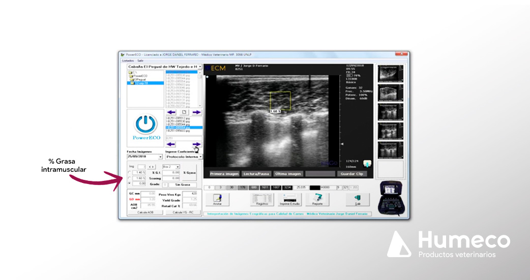530x280 pixels.
Task: Click the white 0 grayscale swatch
Action: (x=209, y=188)
